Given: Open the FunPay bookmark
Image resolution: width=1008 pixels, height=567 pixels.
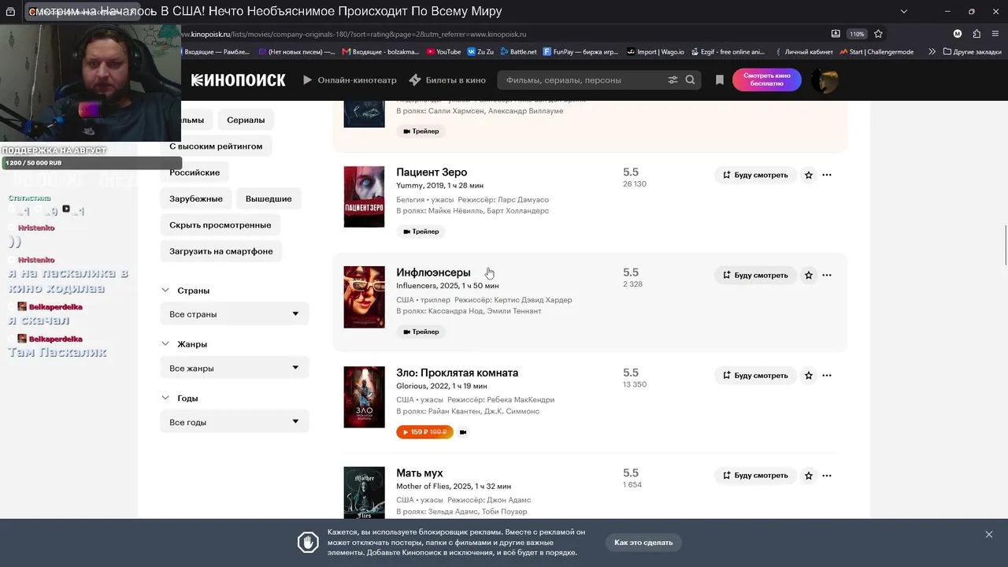Looking at the screenshot, I should pos(580,52).
